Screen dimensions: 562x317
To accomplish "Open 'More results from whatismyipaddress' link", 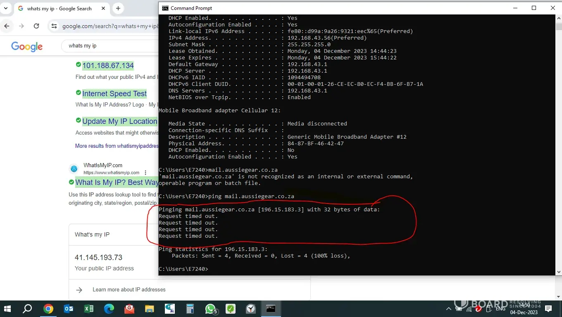I will click(117, 146).
